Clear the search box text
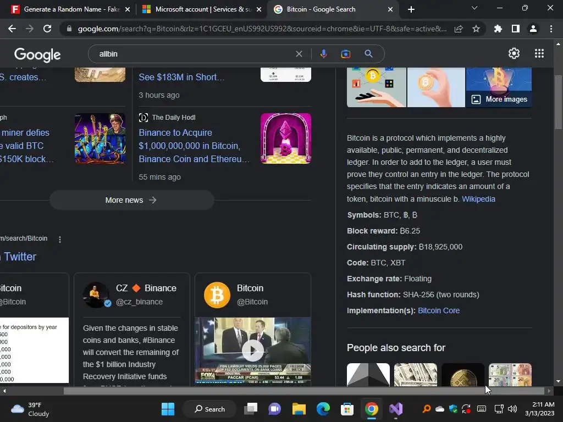The image size is (563, 422). [x=299, y=54]
